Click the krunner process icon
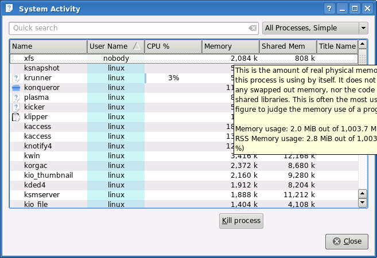The width and height of the screenshot is (377, 258). coord(16,78)
